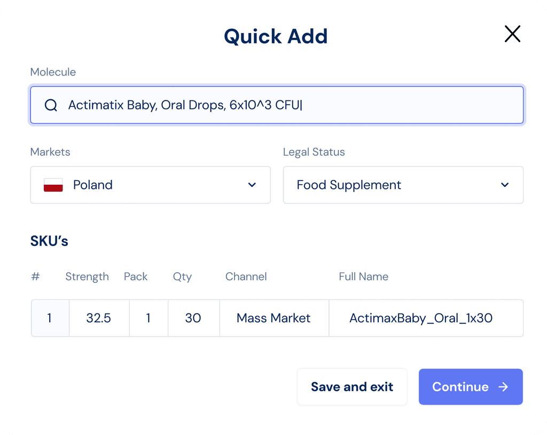Select the Mass Market channel cell
The image size is (547, 435).
(x=273, y=318)
